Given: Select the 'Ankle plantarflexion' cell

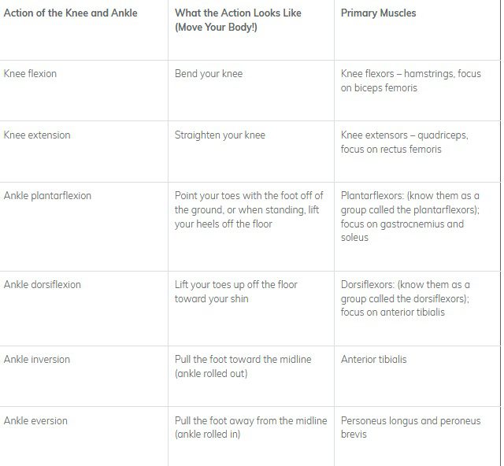Looking at the screenshot, I should [47, 196].
